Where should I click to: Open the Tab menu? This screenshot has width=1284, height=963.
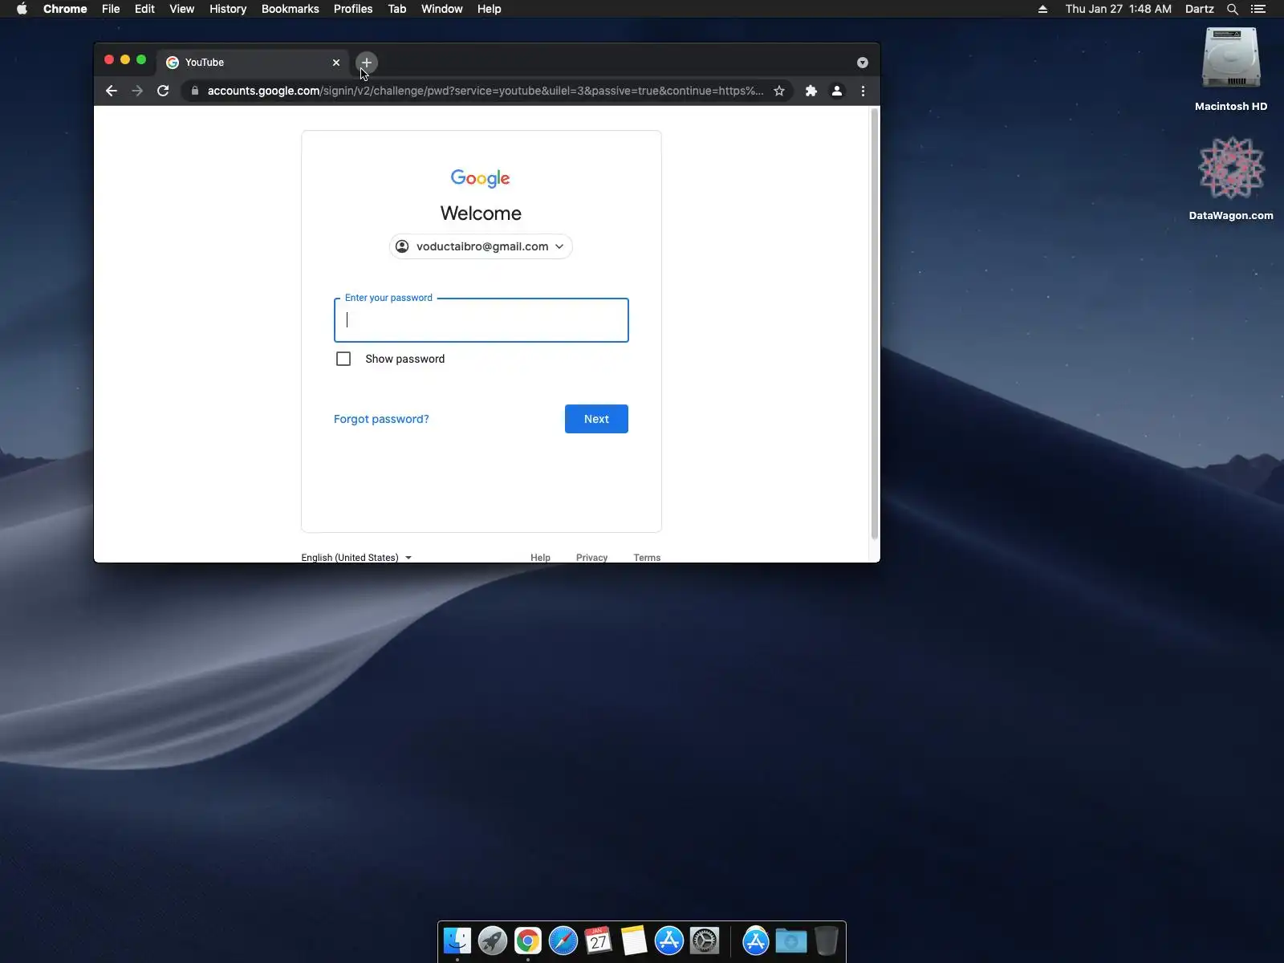(x=397, y=9)
